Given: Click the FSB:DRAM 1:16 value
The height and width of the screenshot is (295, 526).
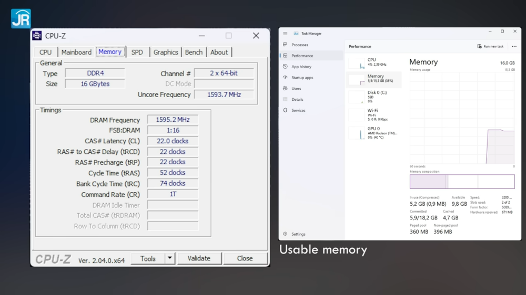Looking at the screenshot, I should pyautogui.click(x=173, y=130).
